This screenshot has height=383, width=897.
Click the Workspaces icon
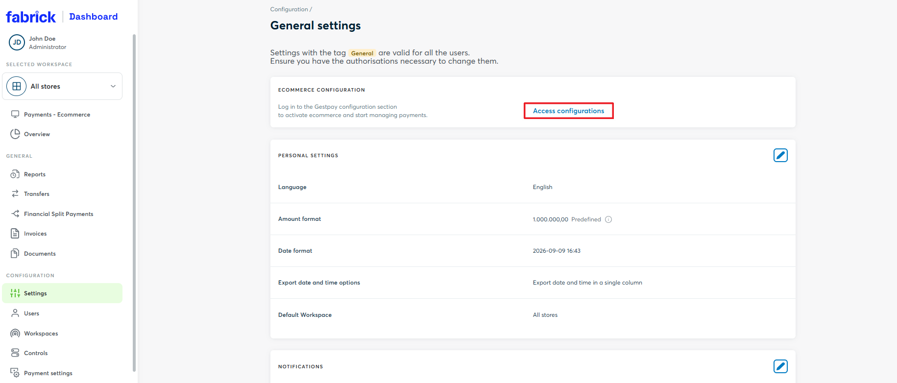(x=15, y=334)
